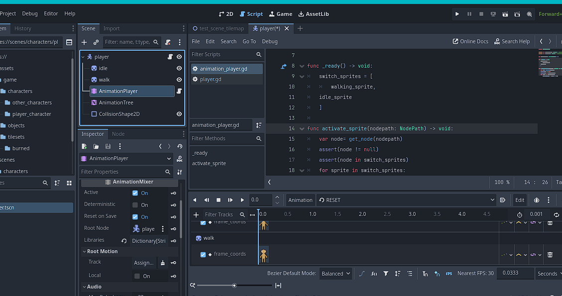The width and height of the screenshot is (562, 296).
Task: Open the RESET animation dropdown
Action: [x=406, y=200]
